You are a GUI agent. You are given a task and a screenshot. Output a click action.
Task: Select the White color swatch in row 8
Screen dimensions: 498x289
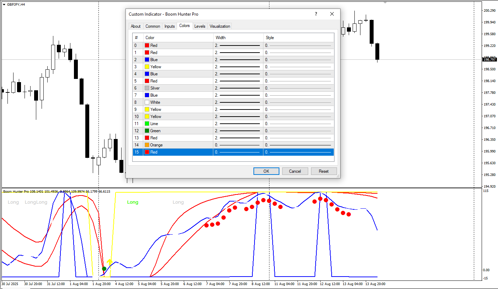pyautogui.click(x=147, y=102)
